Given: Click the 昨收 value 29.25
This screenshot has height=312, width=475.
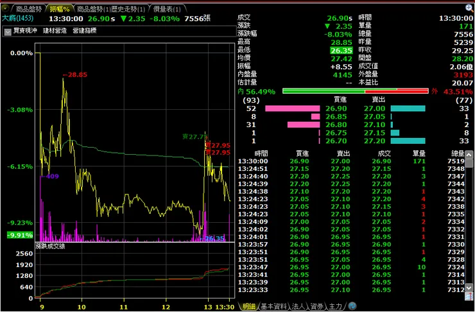Looking at the screenshot, I should [462, 50].
